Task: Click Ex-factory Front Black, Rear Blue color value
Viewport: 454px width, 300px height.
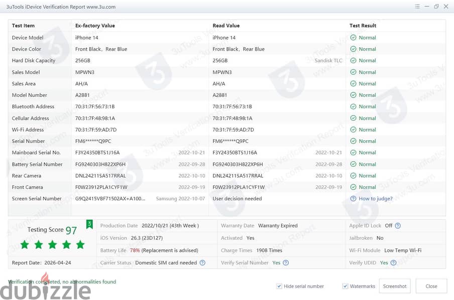Action: pyautogui.click(x=101, y=49)
